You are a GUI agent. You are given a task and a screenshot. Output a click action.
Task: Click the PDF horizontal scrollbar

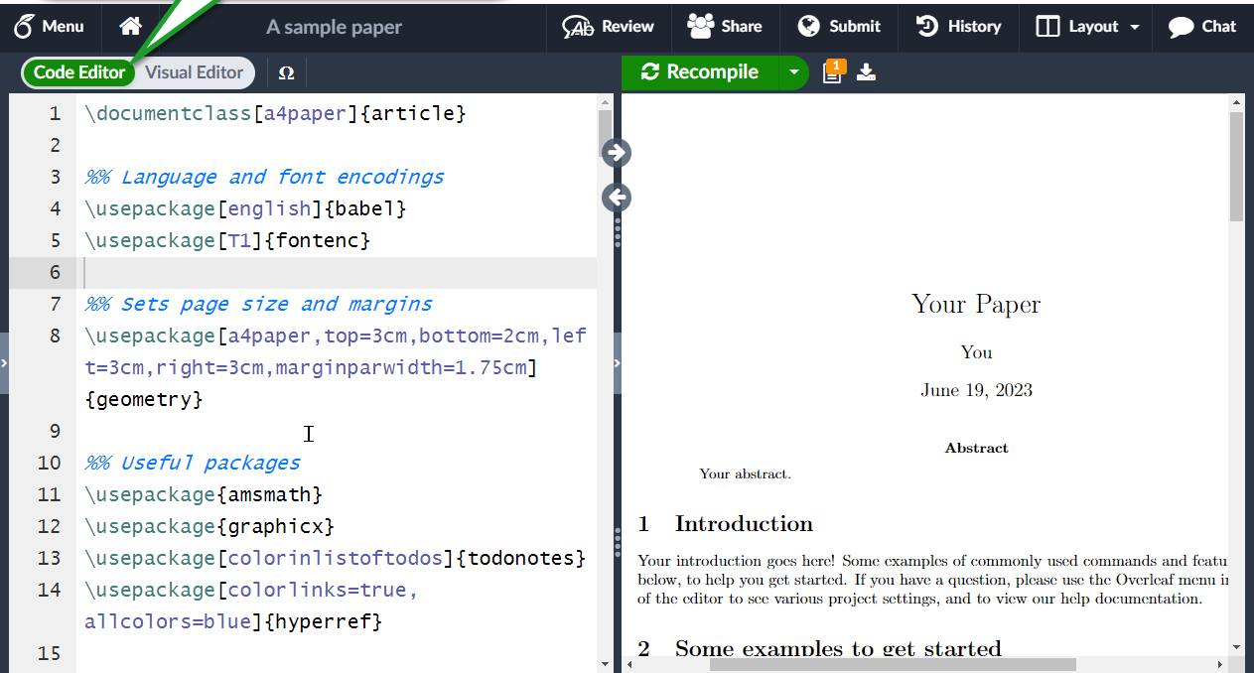(894, 664)
